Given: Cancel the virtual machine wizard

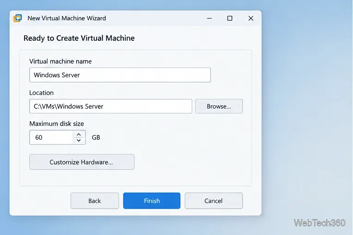Looking at the screenshot, I should (213, 201).
